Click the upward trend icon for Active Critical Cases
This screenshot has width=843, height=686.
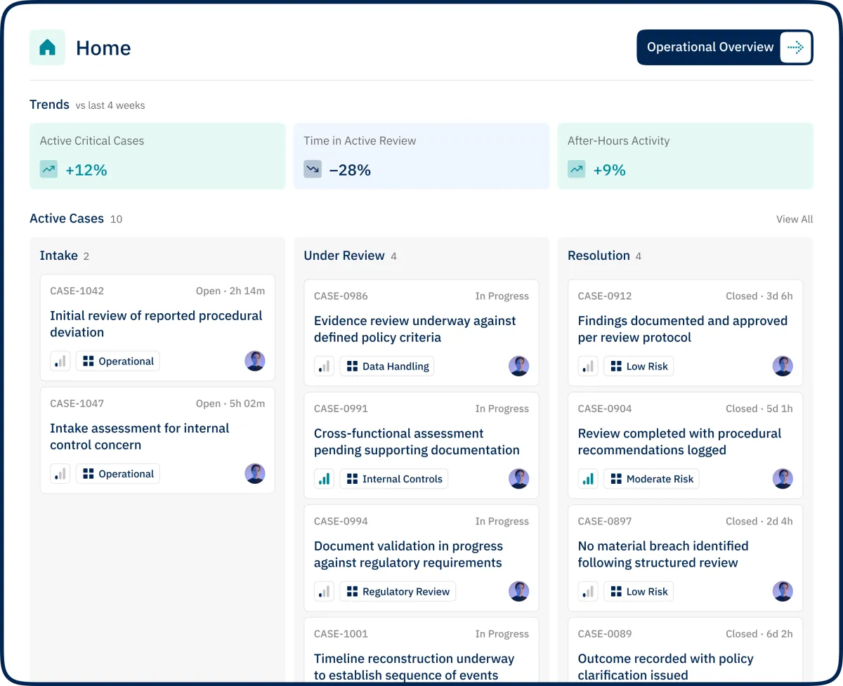[48, 169]
